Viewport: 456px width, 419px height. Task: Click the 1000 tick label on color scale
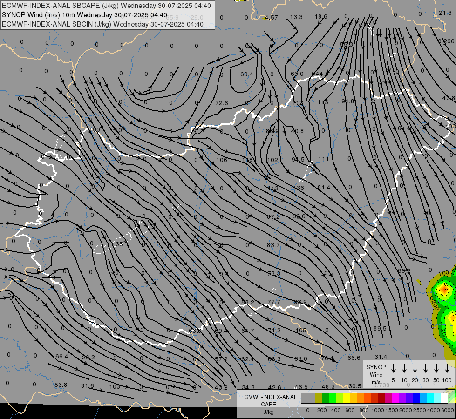click(x=378, y=410)
